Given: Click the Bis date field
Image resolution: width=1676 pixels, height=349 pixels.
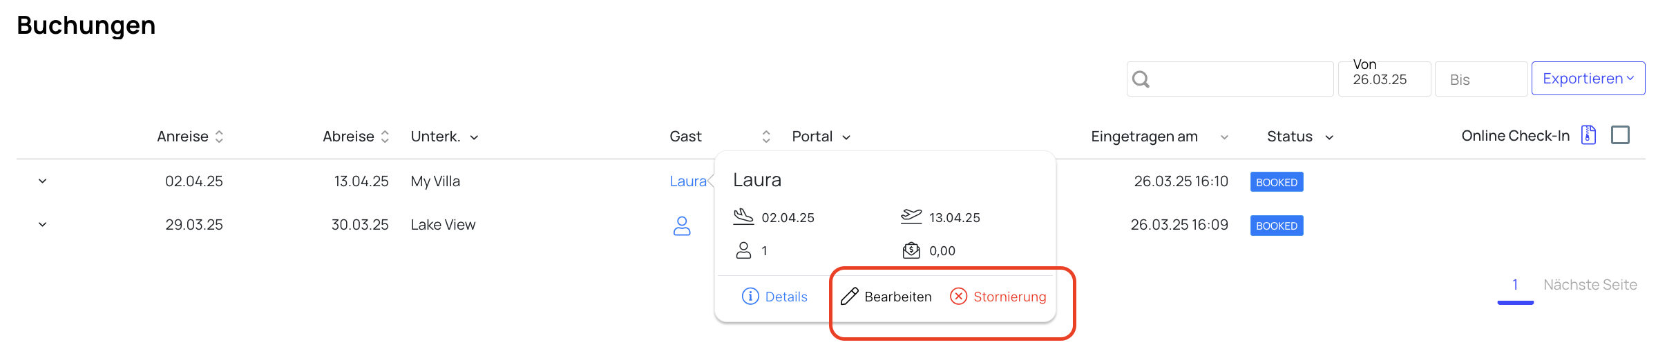Looking at the screenshot, I should [1480, 79].
